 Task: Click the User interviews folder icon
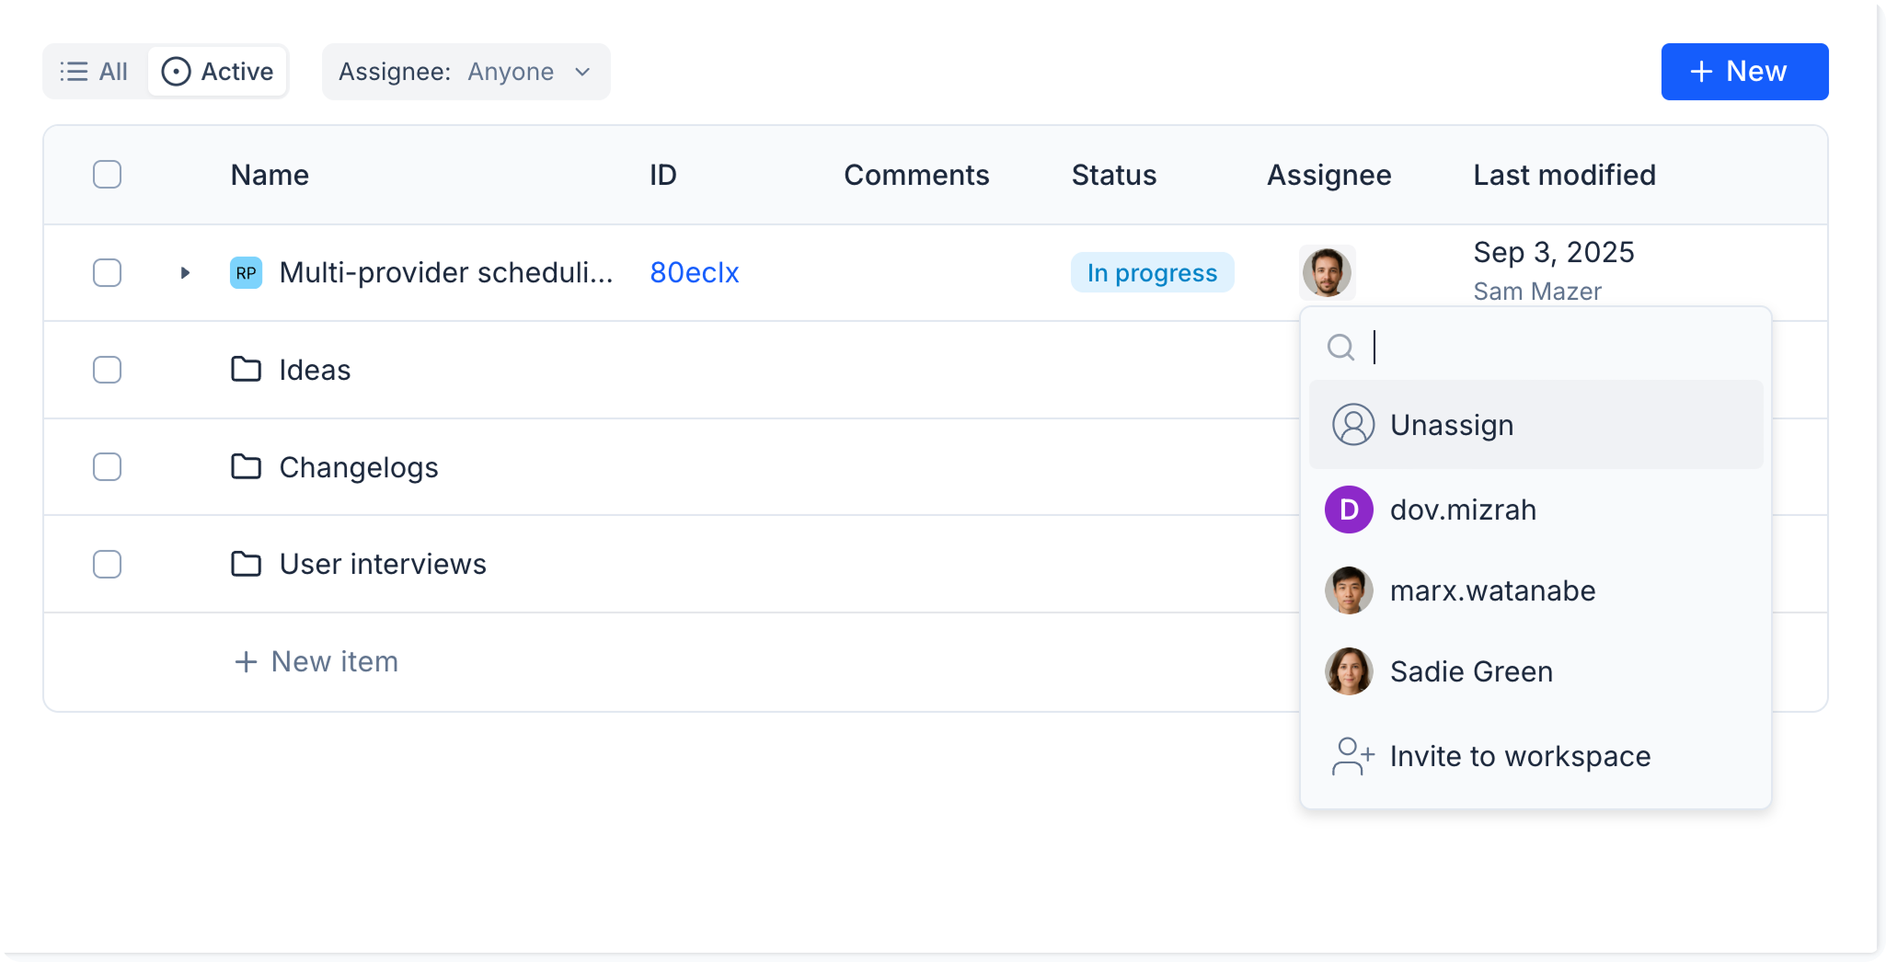[x=246, y=564]
